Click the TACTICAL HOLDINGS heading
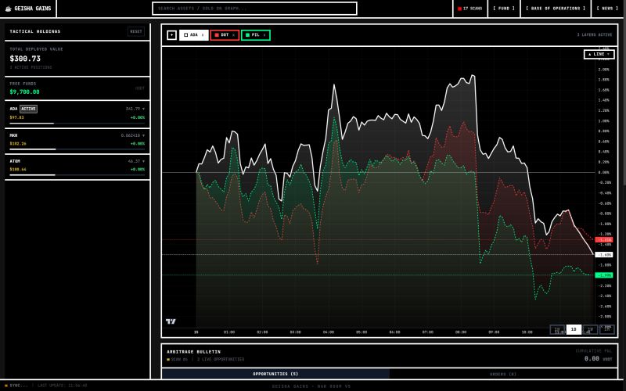Screen dimensions: 626x391 tap(35, 31)
